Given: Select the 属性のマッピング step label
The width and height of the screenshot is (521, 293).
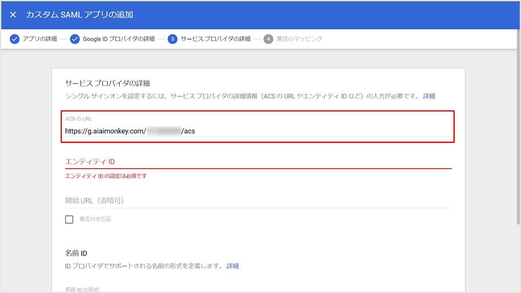Looking at the screenshot, I should (x=299, y=39).
